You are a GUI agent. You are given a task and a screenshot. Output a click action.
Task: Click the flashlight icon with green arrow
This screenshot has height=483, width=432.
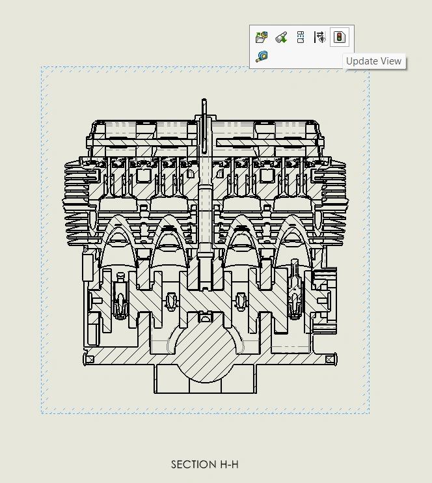[x=281, y=37]
